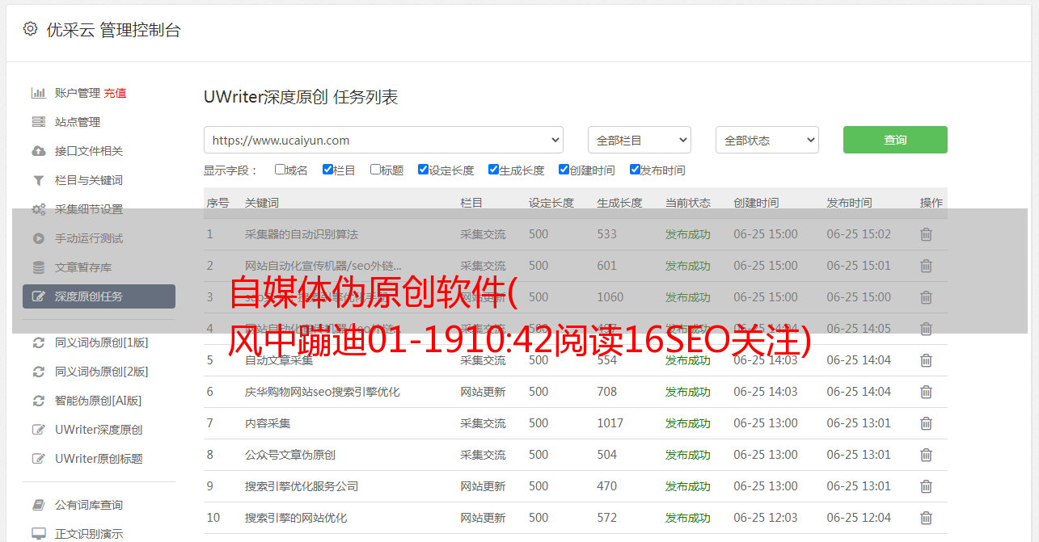Click the edit icon for UWriter深度原创
The width and height of the screenshot is (1039, 542).
pos(38,430)
